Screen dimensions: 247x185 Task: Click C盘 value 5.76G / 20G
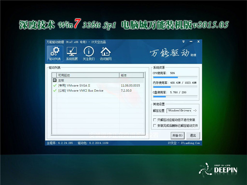[x=178, y=92]
